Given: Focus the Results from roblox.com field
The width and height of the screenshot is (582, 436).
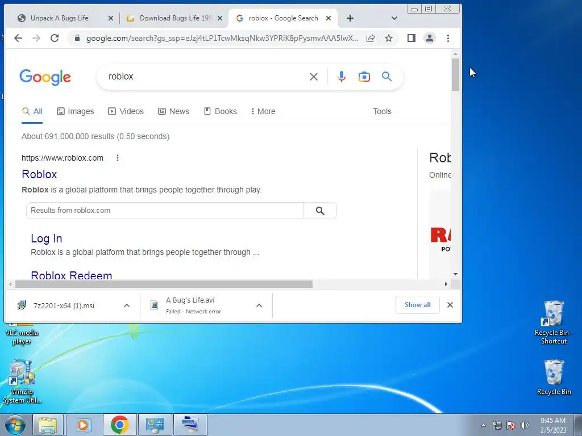Looking at the screenshot, I should tap(165, 211).
